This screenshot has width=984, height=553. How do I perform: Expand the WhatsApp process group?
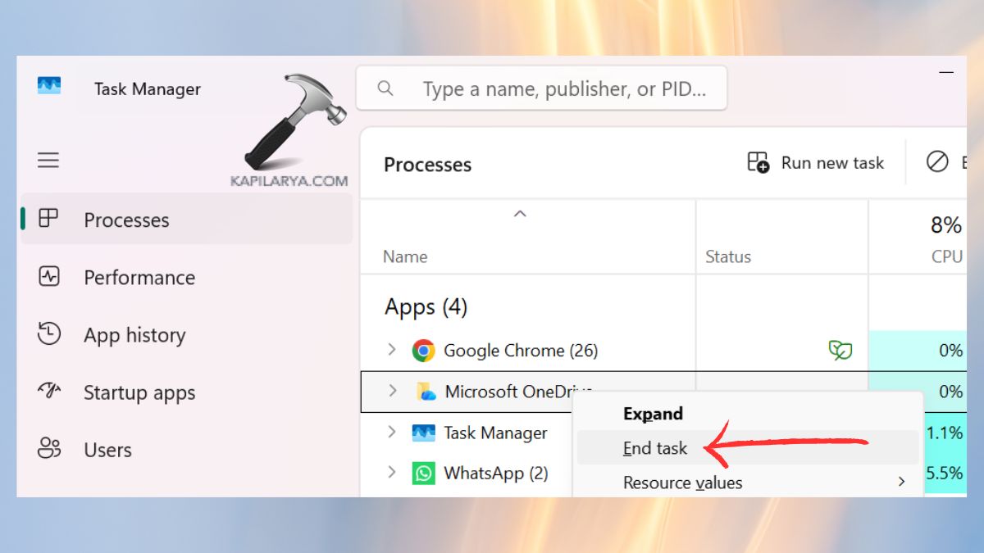click(x=392, y=473)
